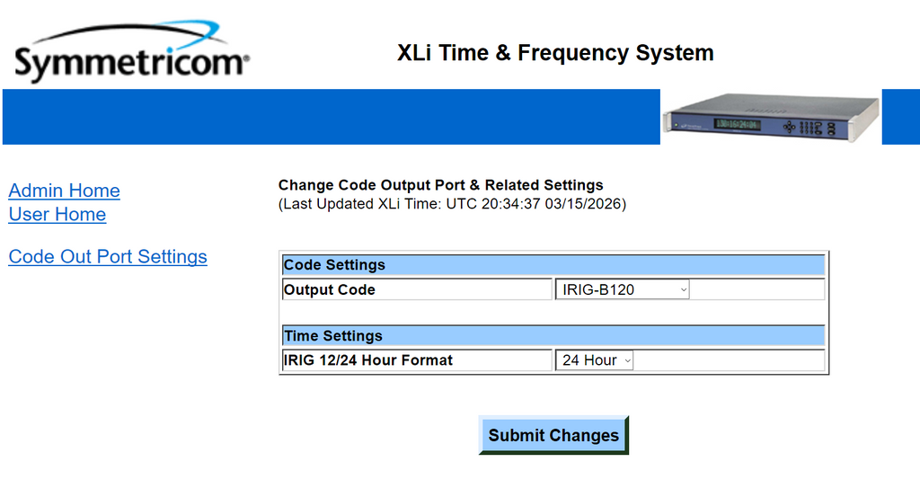Click the Time Settings section header
This screenshot has width=920, height=488.
tap(553, 336)
